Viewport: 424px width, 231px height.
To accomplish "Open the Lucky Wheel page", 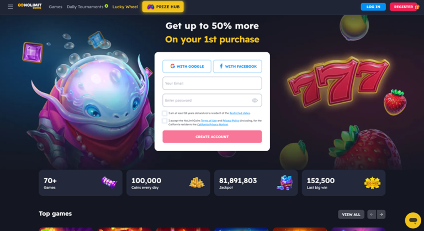I will [x=125, y=7].
